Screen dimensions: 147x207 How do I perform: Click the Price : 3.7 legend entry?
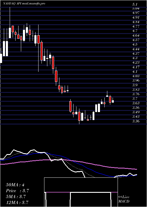tap(17, 191)
